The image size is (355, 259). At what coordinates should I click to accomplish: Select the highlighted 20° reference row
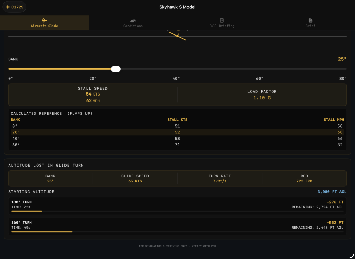click(x=177, y=132)
